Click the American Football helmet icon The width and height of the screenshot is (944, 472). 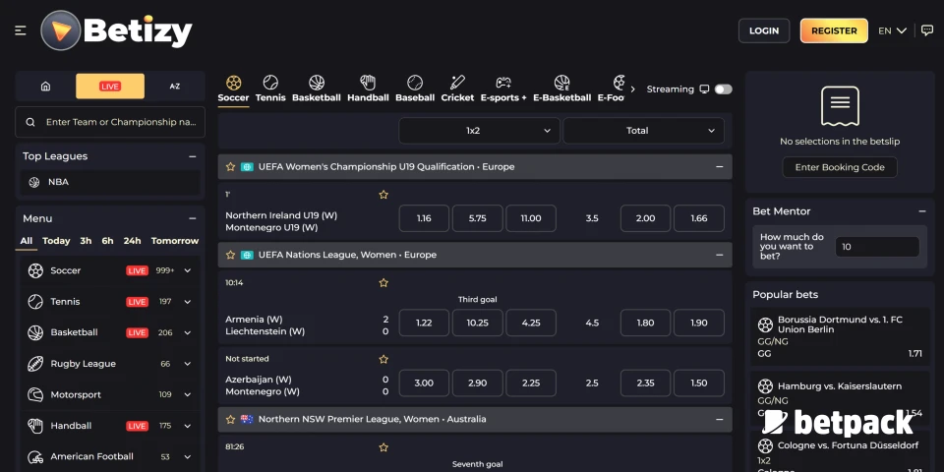35,456
